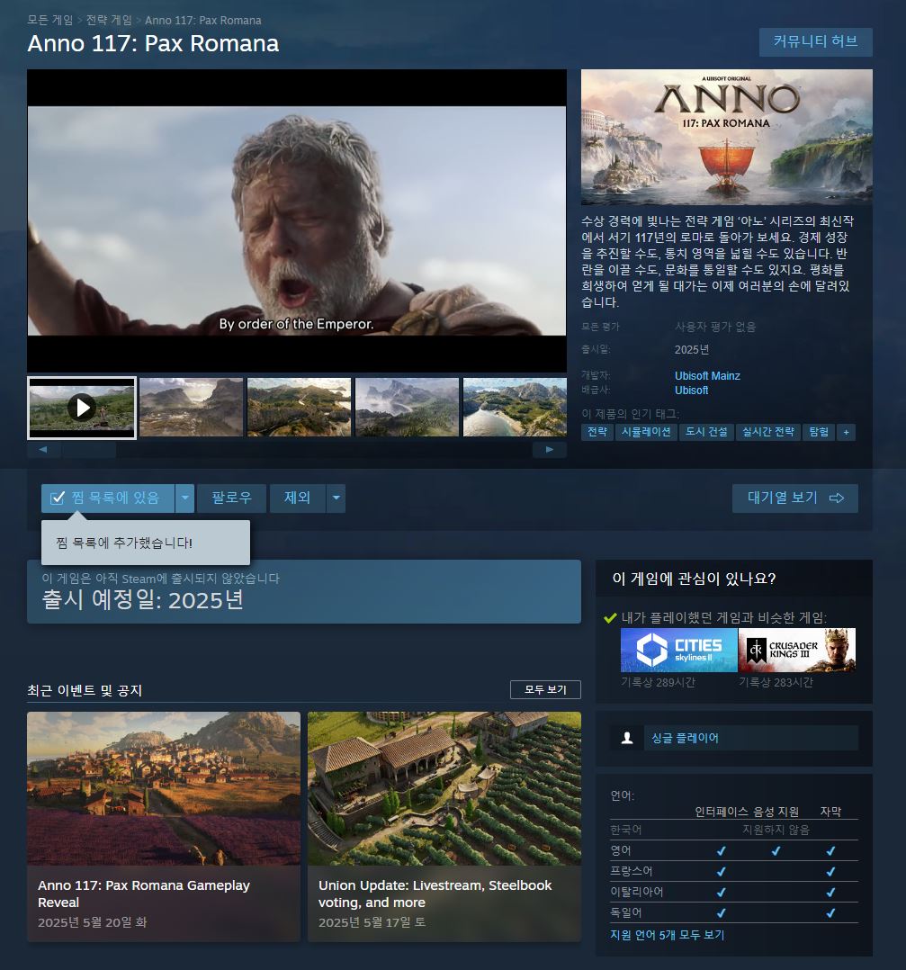
Task: Open the wishlist dropdown arrow
Action: [185, 498]
